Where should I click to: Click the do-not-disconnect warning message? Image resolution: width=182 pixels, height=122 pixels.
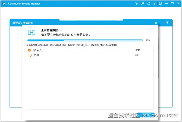click(x=66, y=35)
